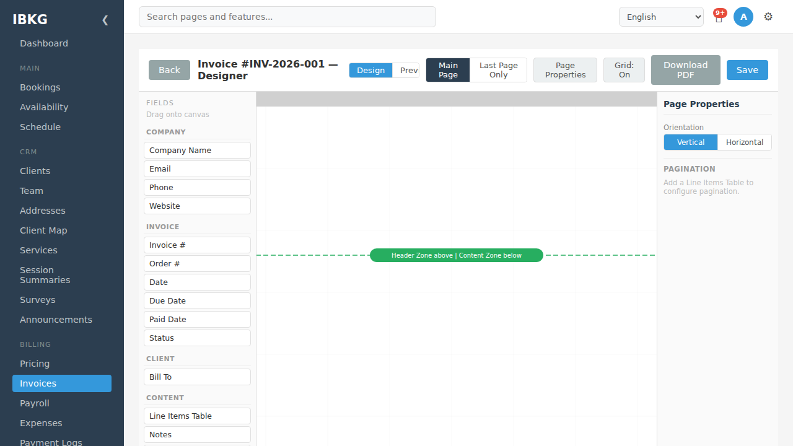
Task: Select the Notes field
Action: pyautogui.click(x=197, y=434)
